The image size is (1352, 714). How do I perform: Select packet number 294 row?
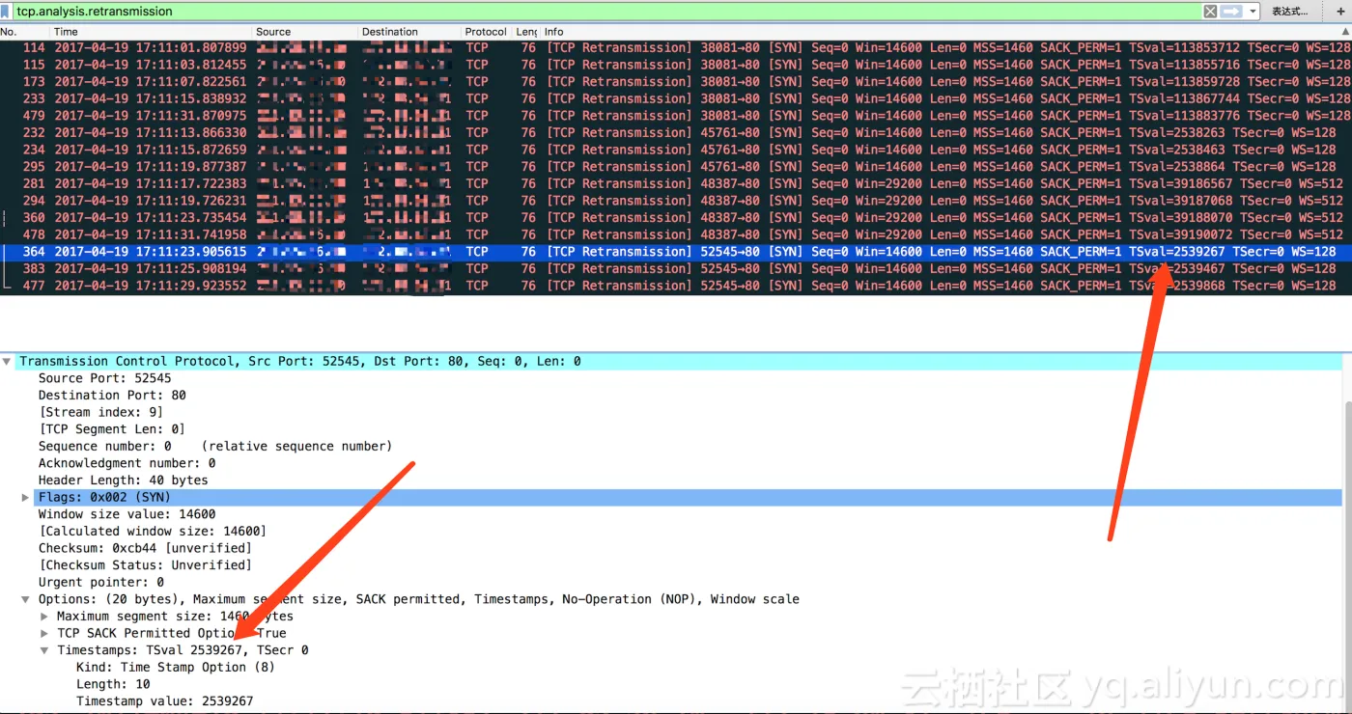(676, 201)
